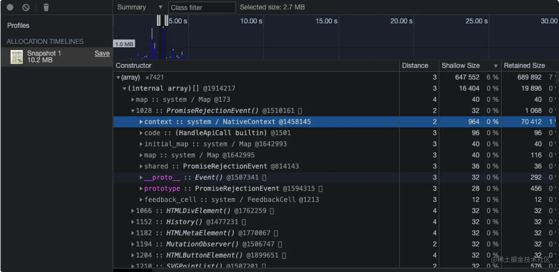Click retained size 1 068 cell
Image resolution: width=559 pixels, height=272 pixels.
pos(533,110)
